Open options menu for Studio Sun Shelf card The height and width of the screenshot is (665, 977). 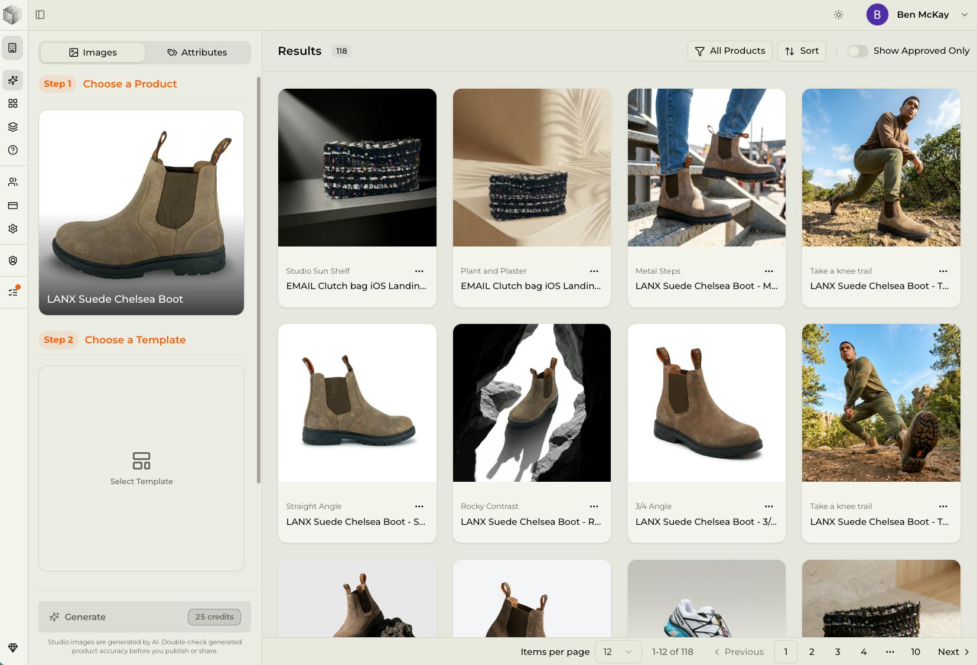point(419,271)
